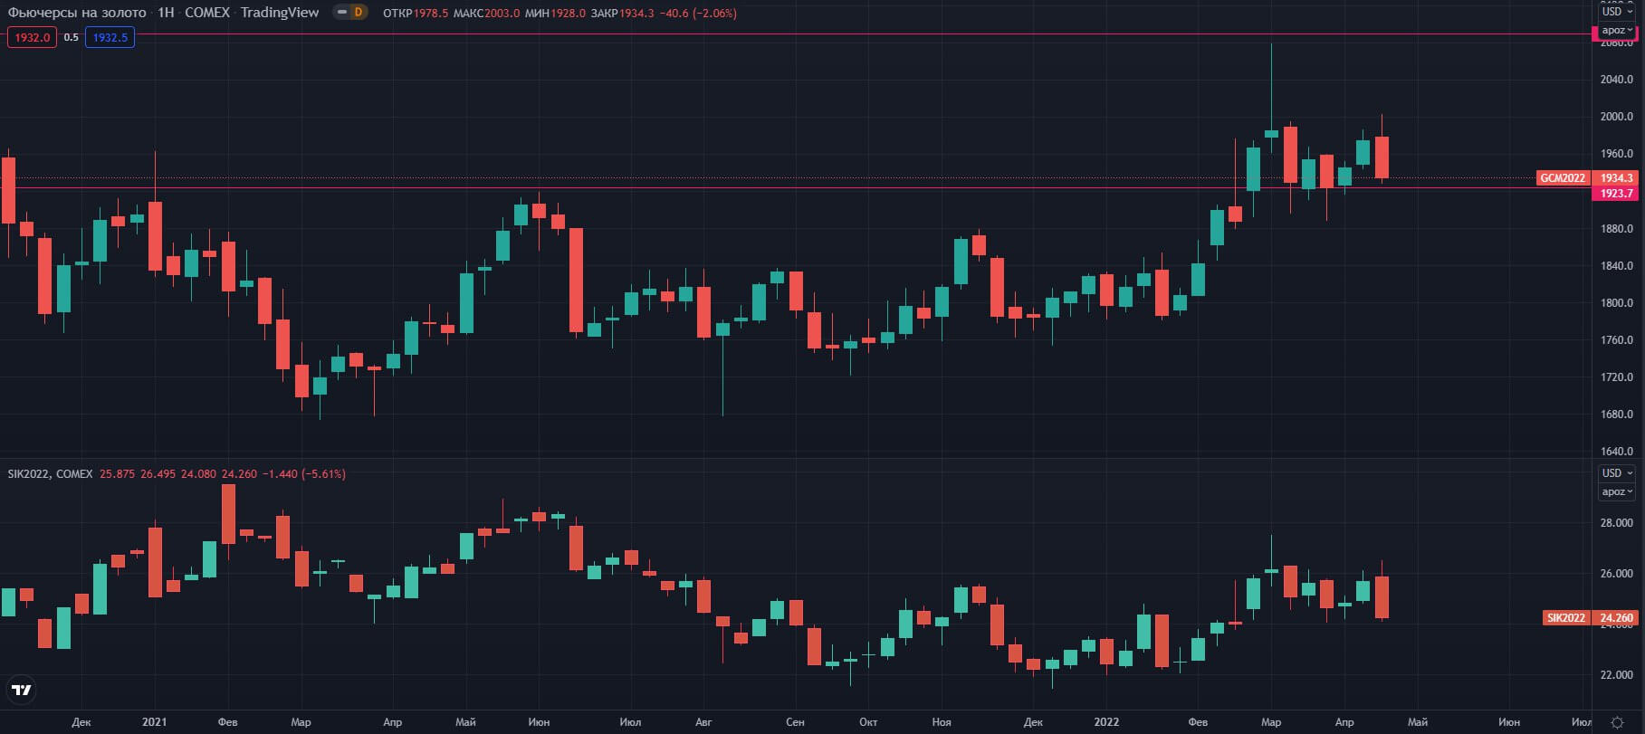
Task: Select the horizontal line at 1923.7
Action: (795, 188)
